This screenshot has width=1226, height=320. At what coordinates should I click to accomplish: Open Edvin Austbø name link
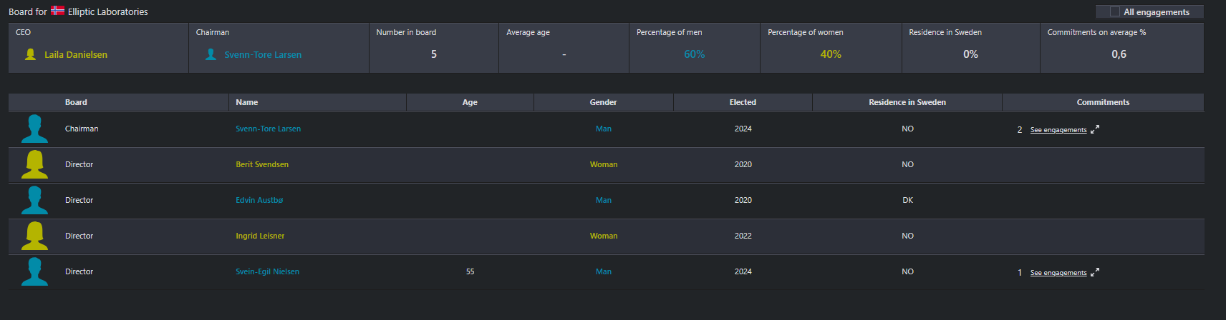pos(259,200)
